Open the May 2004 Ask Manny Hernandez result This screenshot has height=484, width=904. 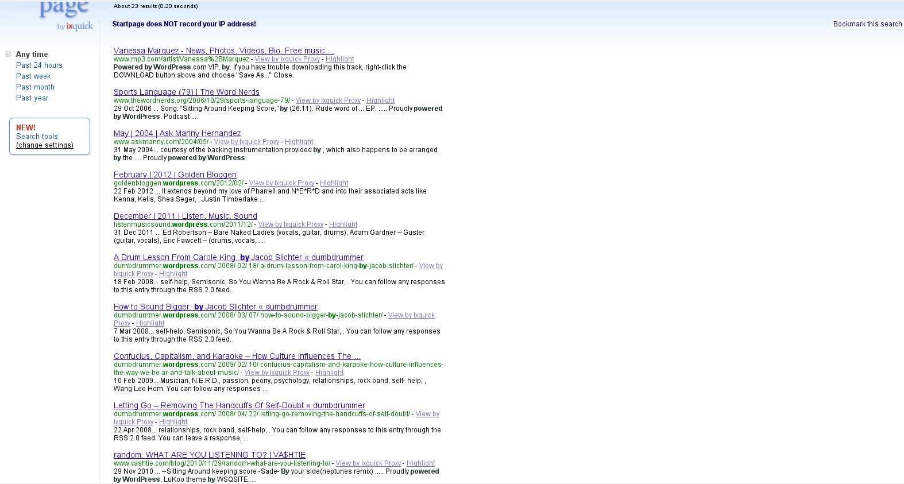click(x=177, y=133)
